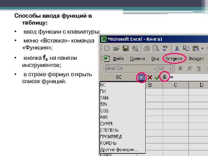Image resolution: width=208 pixels, height=156 pixels.
Task: Click the Excel workbook icon beside Файл
Action: click(x=106, y=58)
